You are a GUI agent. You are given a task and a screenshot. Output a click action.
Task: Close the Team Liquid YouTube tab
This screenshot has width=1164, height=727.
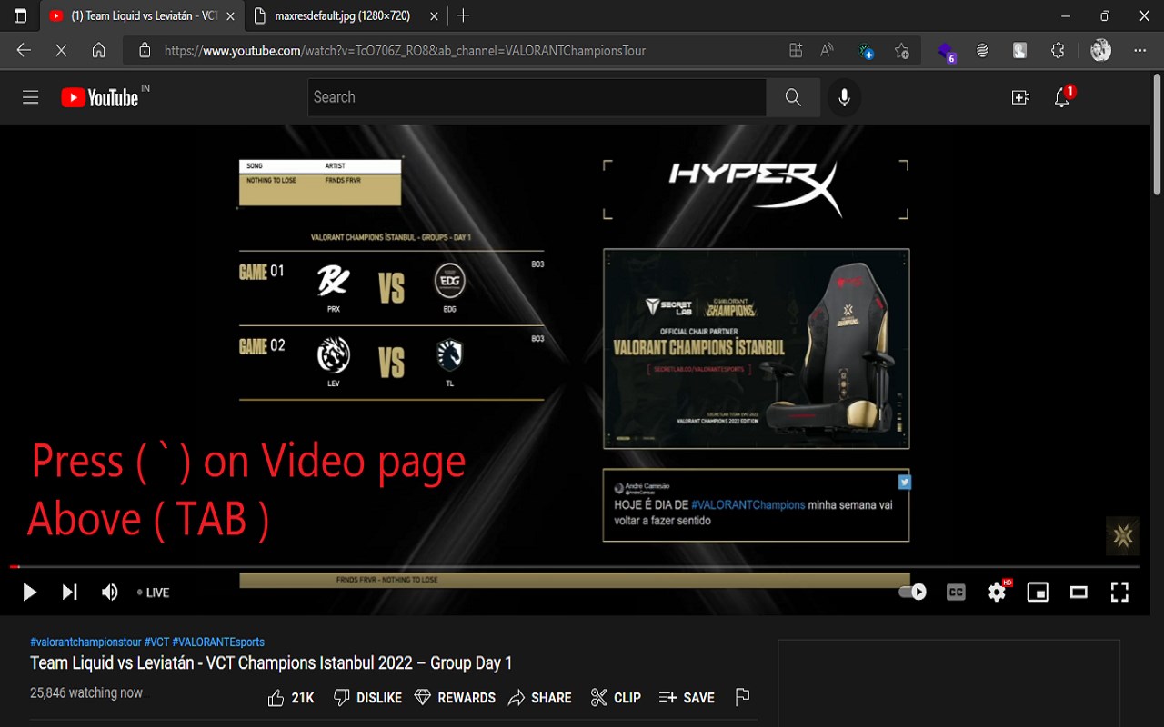click(x=231, y=16)
